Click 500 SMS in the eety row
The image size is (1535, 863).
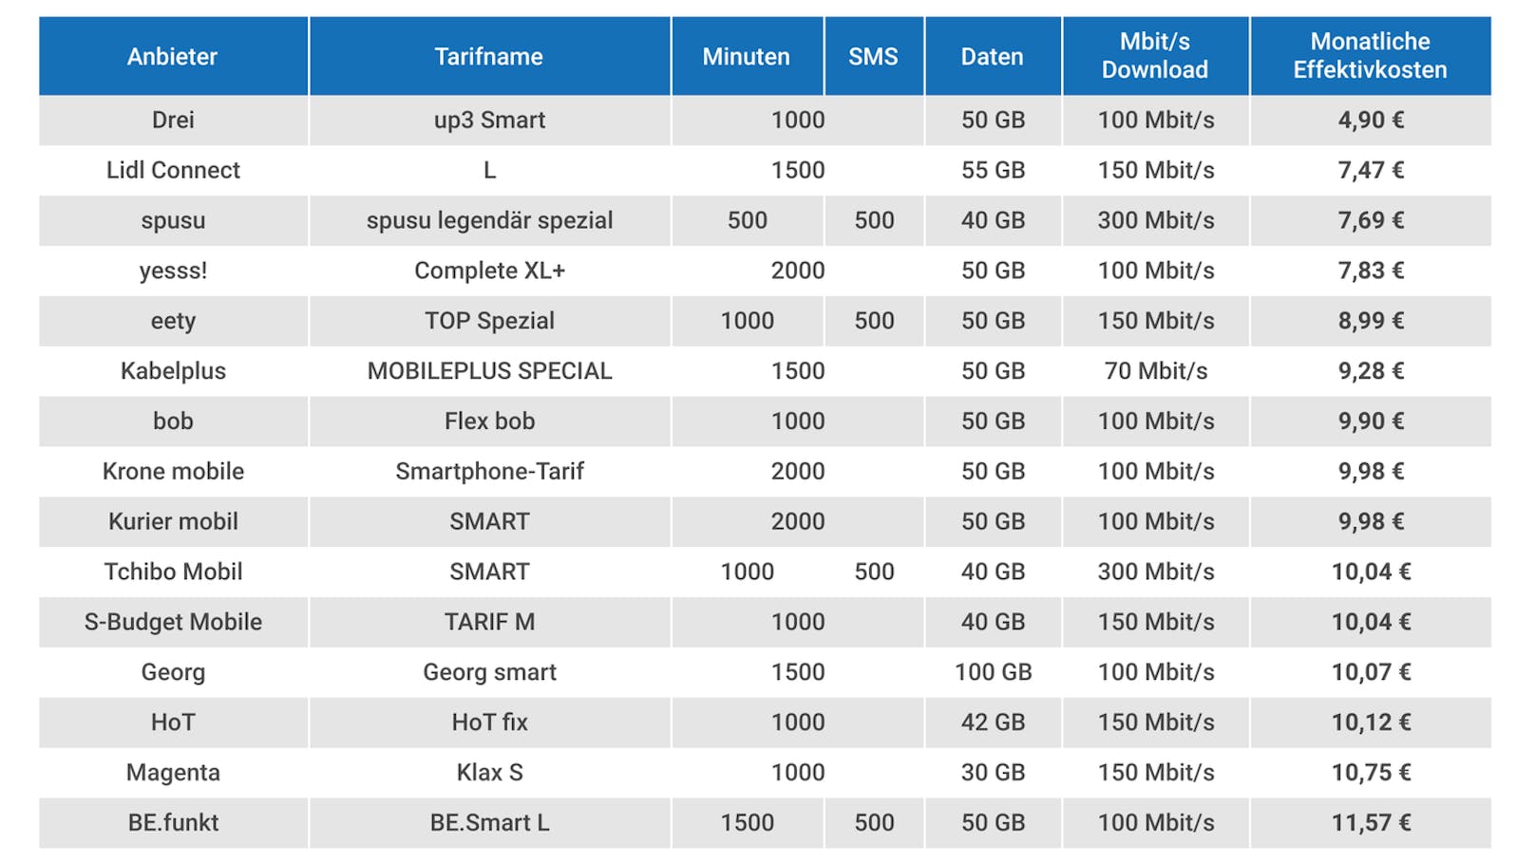[x=874, y=321]
